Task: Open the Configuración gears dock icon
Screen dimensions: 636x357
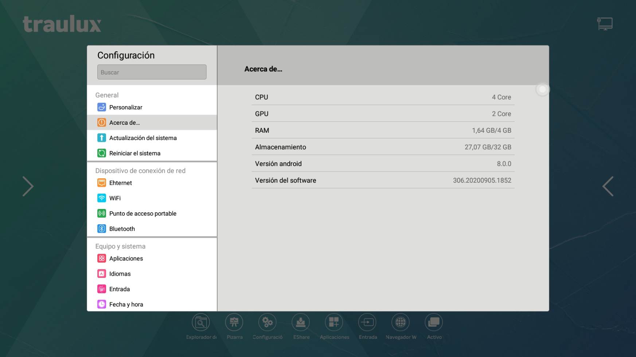Action: click(268, 322)
